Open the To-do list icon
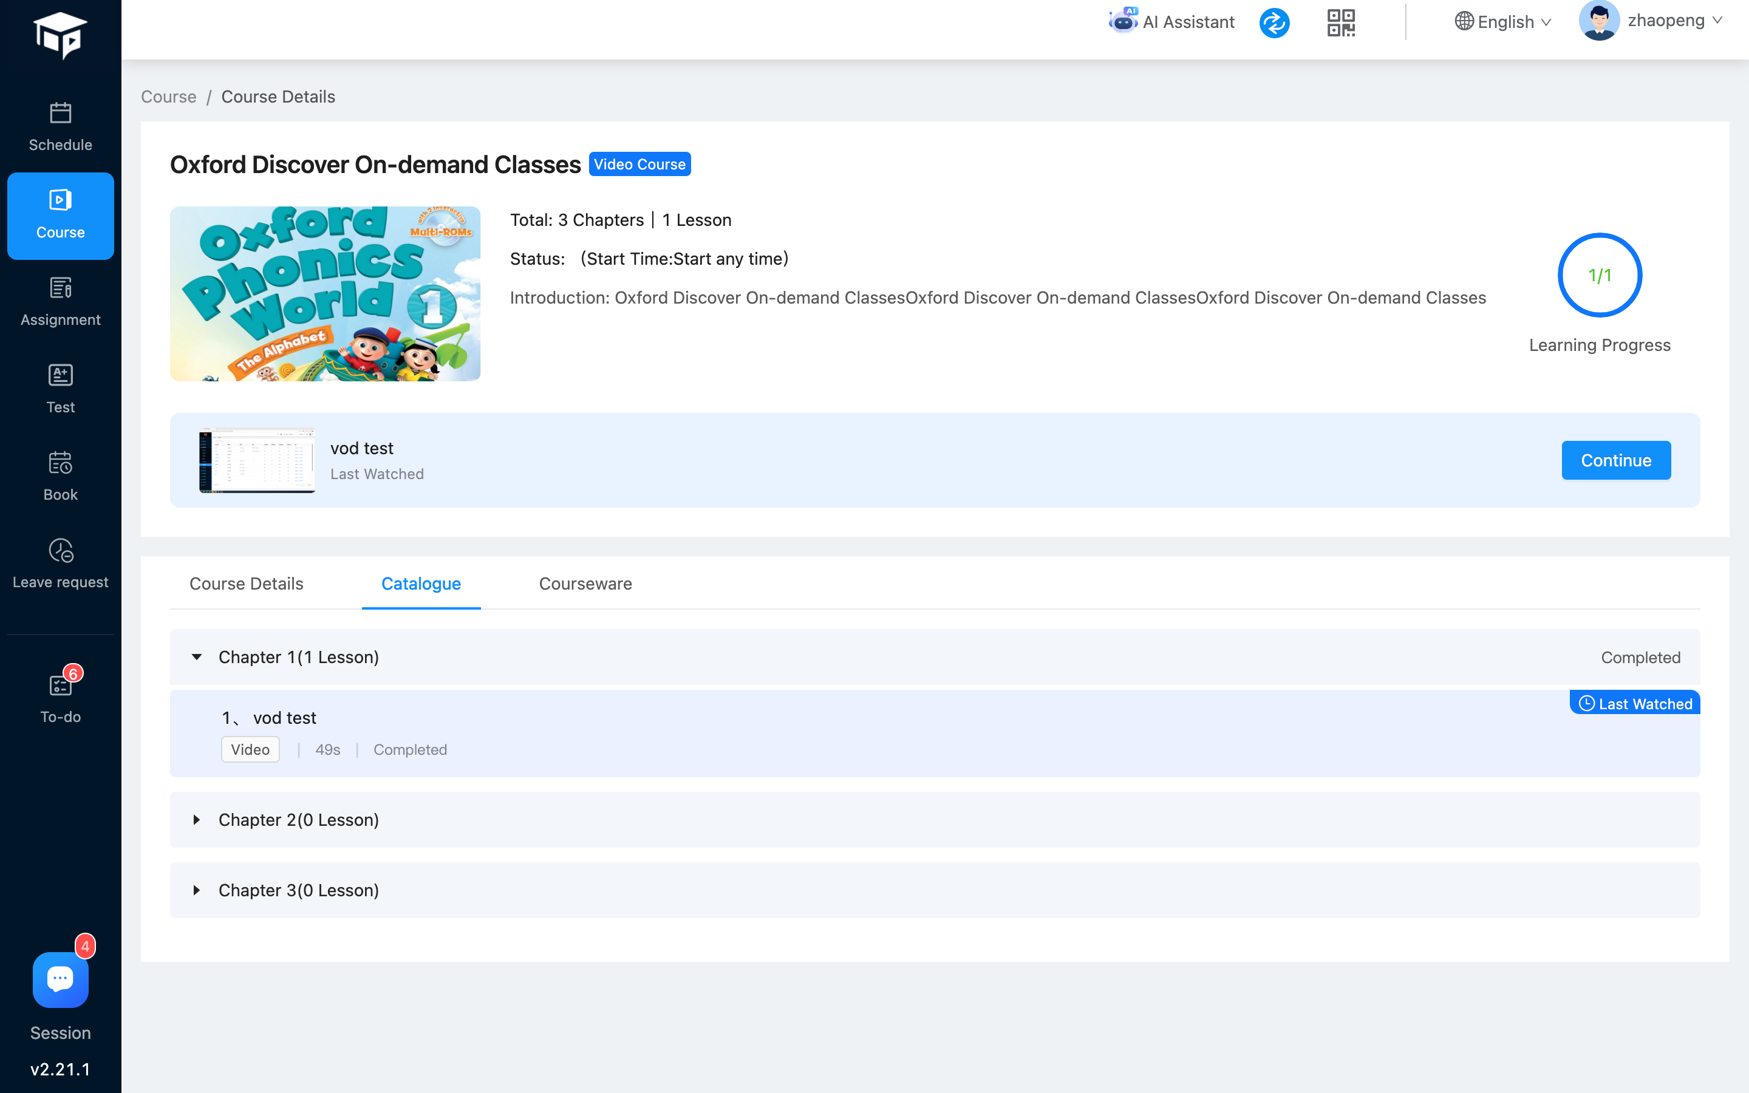The width and height of the screenshot is (1749, 1093). [60, 686]
